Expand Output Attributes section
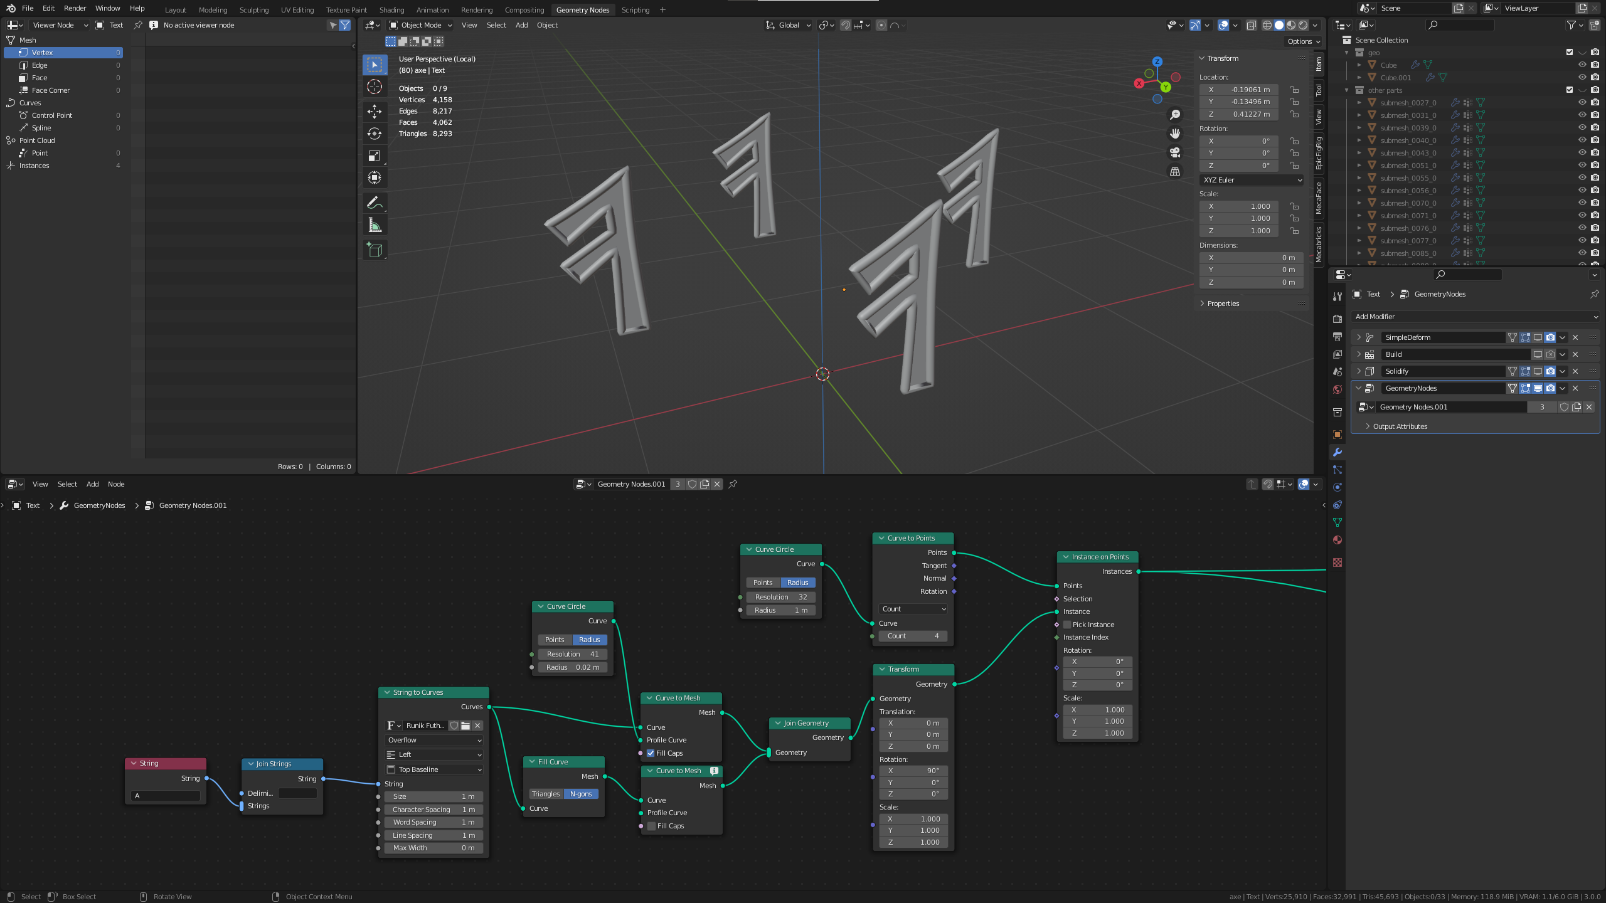This screenshot has height=903, width=1606. [1400, 426]
